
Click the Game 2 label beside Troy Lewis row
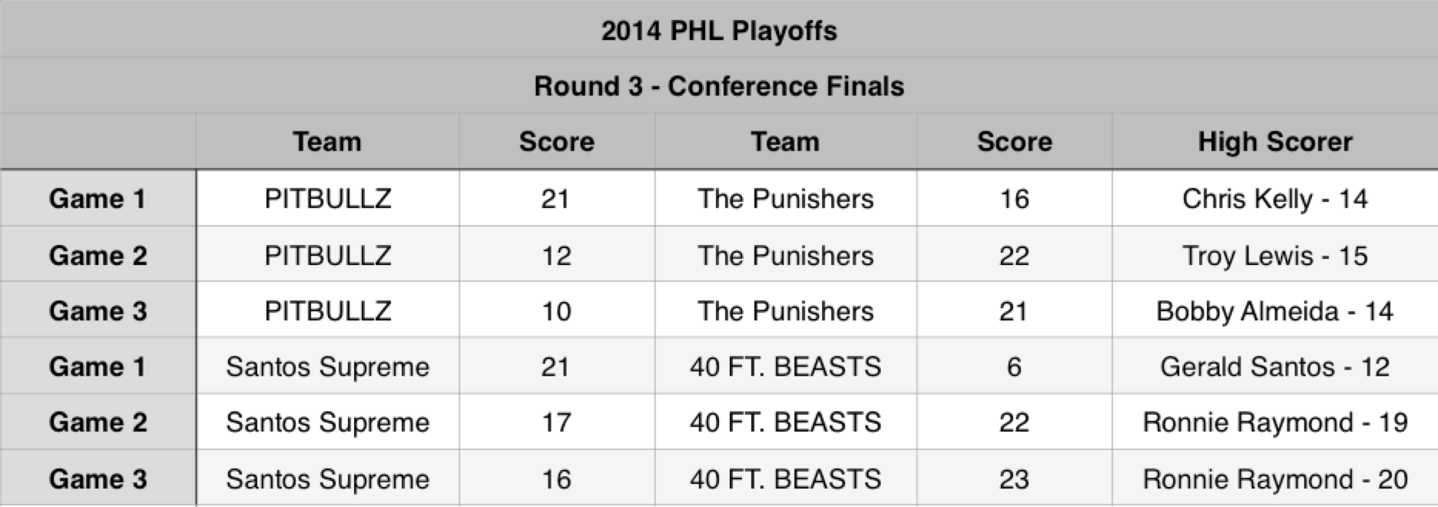click(x=98, y=256)
